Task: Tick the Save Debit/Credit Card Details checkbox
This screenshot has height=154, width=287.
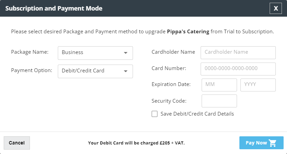Action: point(154,114)
